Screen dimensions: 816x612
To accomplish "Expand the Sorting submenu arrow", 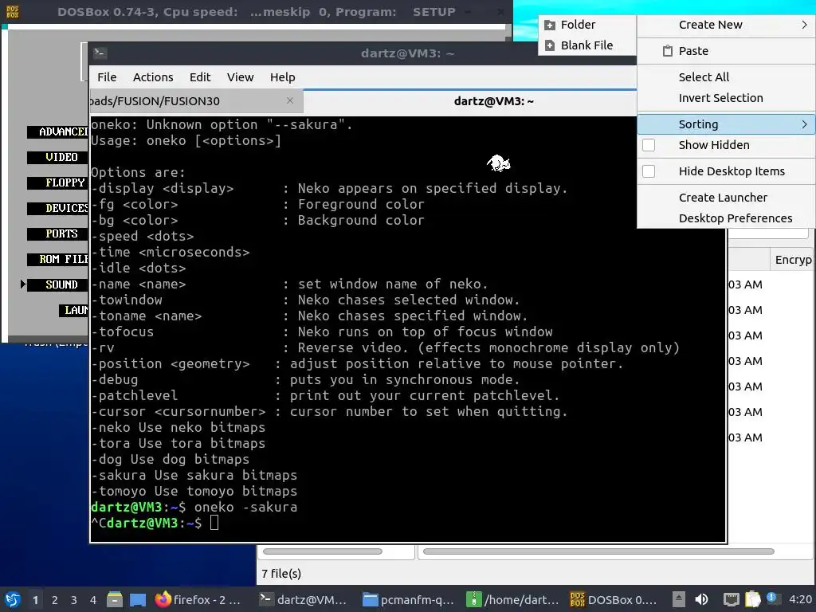I will pyautogui.click(x=804, y=124).
